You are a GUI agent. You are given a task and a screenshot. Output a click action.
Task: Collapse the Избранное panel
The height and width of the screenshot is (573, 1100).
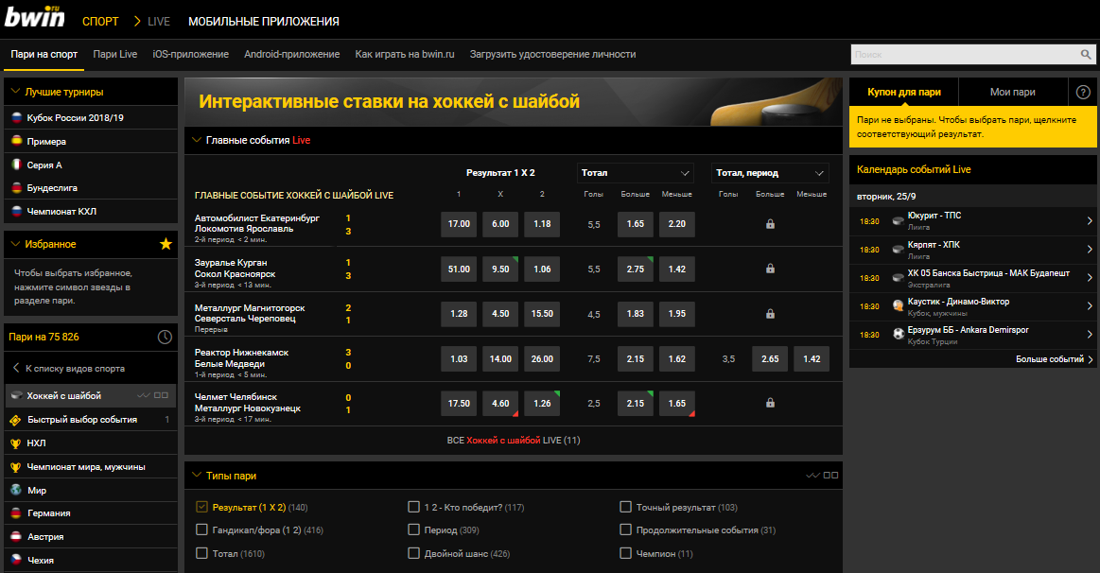click(x=15, y=244)
